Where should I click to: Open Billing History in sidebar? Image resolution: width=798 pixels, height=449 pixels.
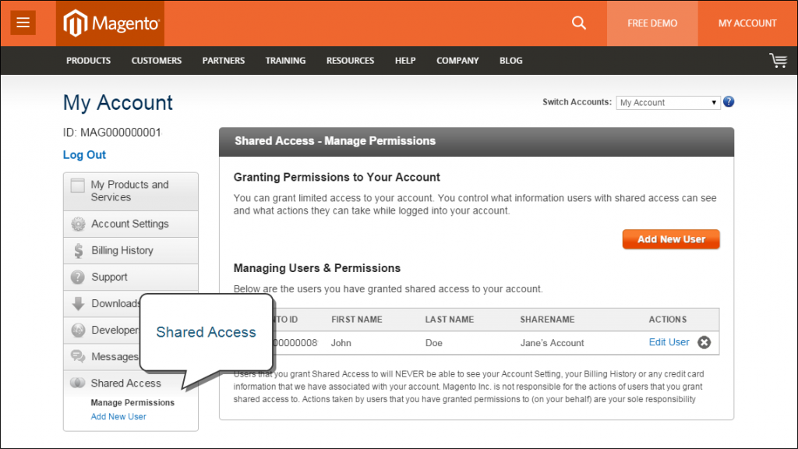(131, 250)
